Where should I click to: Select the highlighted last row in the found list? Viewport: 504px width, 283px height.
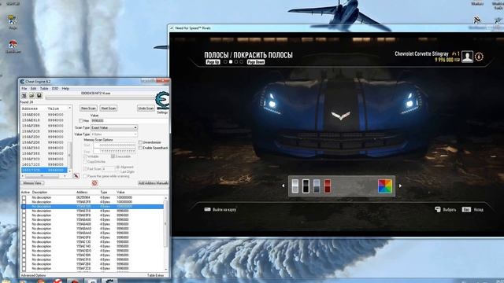[44, 170]
